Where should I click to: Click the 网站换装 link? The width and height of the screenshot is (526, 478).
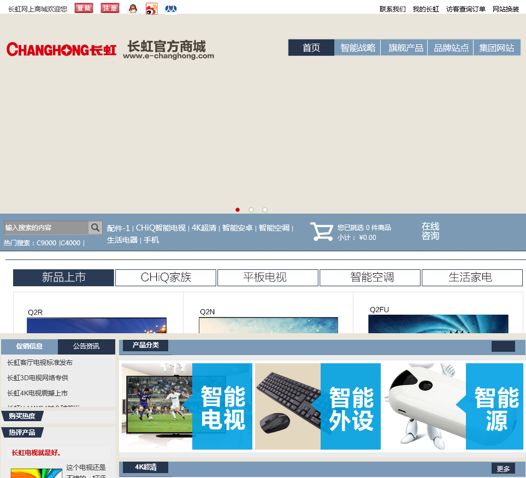pyautogui.click(x=506, y=9)
